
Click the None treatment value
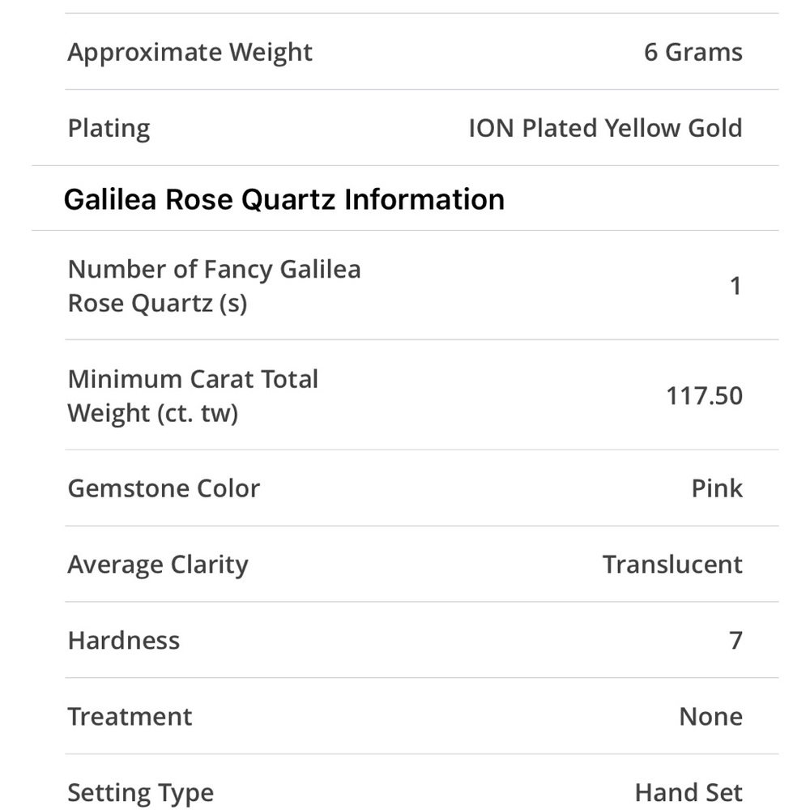tap(711, 717)
